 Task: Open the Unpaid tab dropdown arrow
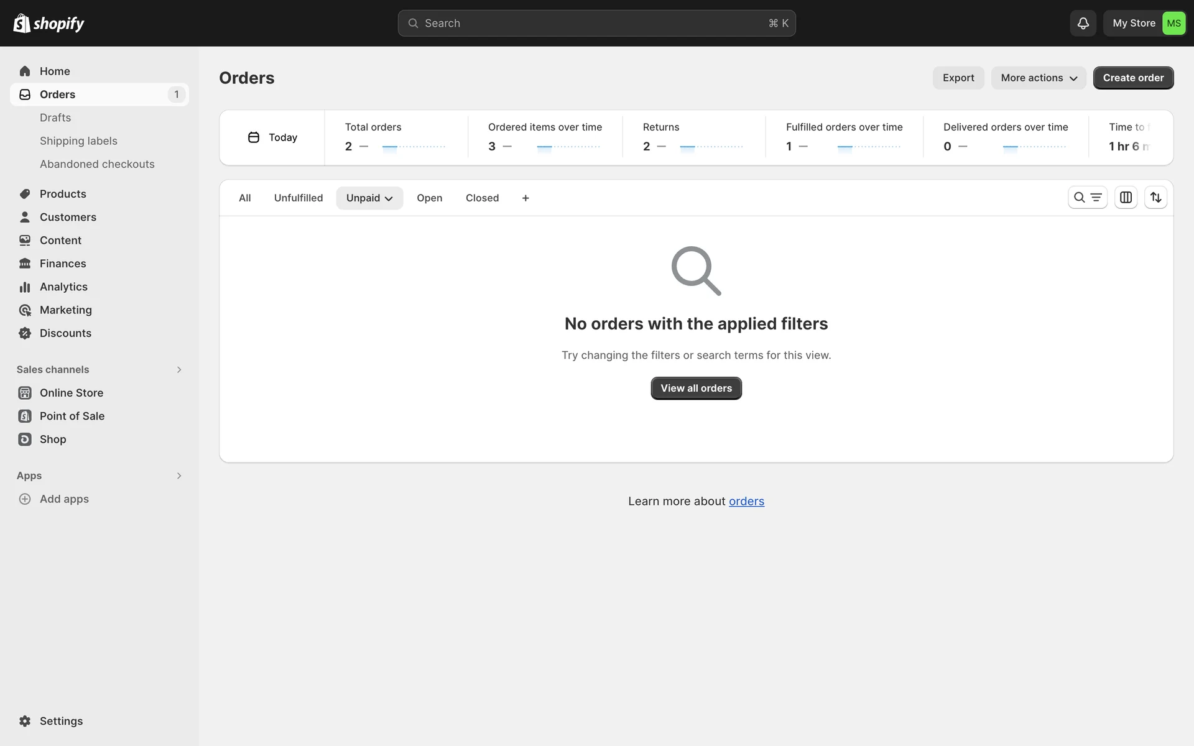tap(389, 199)
